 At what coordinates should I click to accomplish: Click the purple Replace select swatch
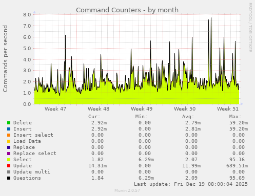9,154
